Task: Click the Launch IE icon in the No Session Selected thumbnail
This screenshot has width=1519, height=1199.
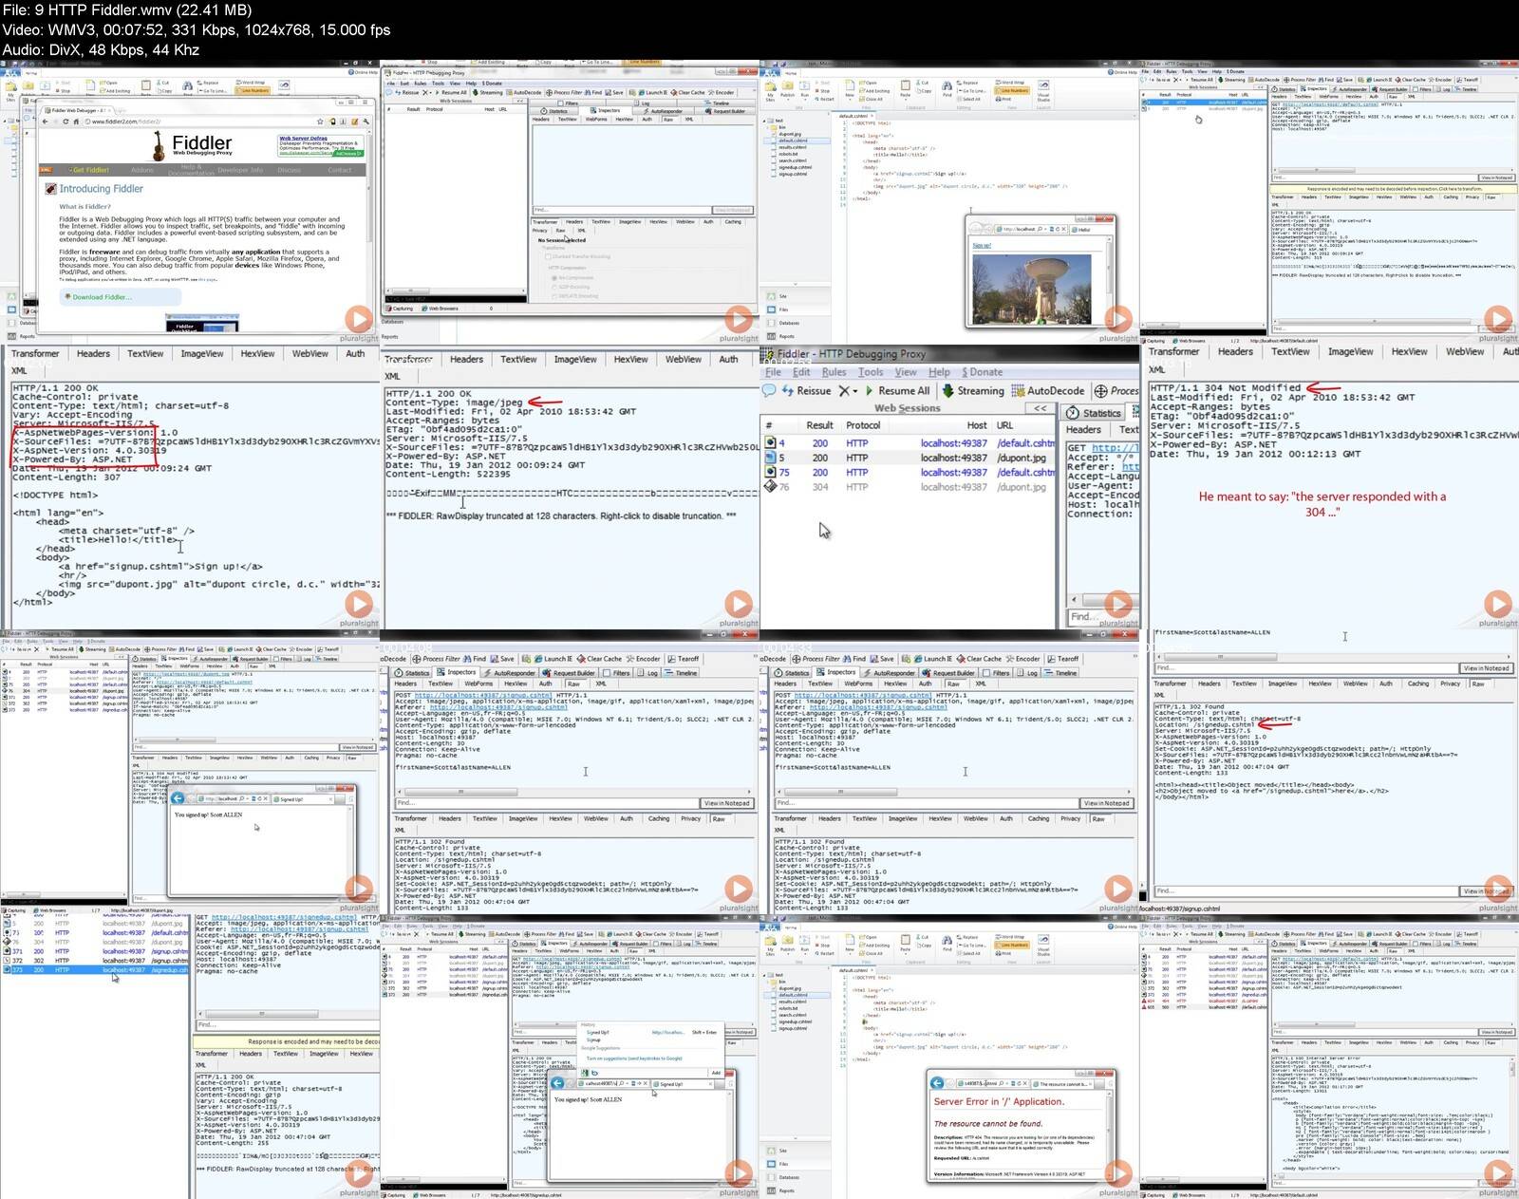Action: pyautogui.click(x=642, y=92)
